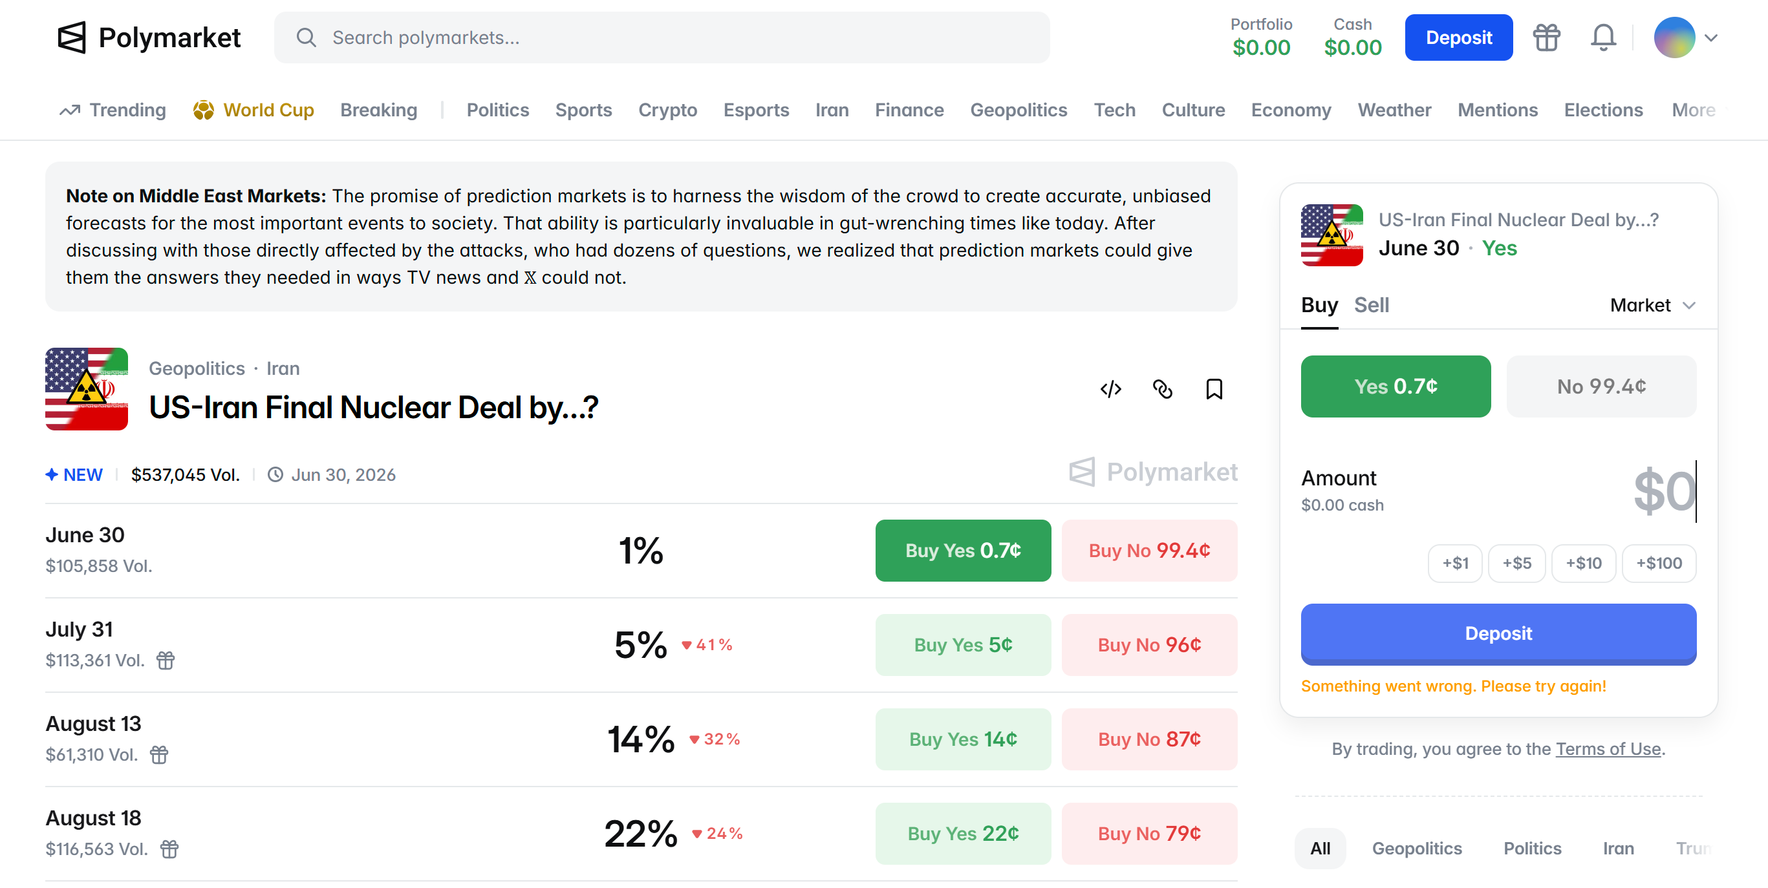Select the Yes 0.7¢ outcome toggle
Screen dimensions: 1768x888
point(1396,386)
